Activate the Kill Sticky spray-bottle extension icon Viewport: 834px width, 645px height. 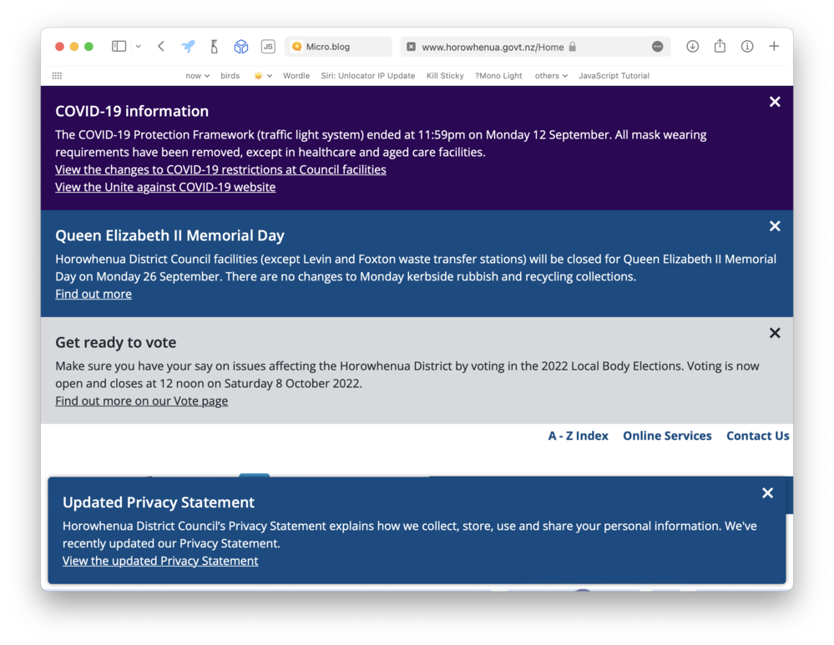click(x=214, y=46)
